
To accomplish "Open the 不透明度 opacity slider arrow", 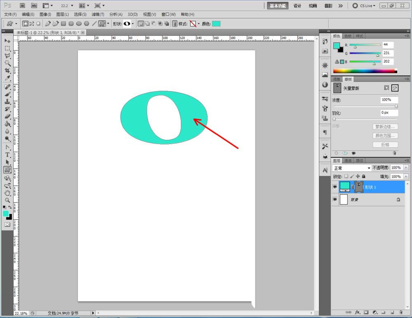I will 406,167.
